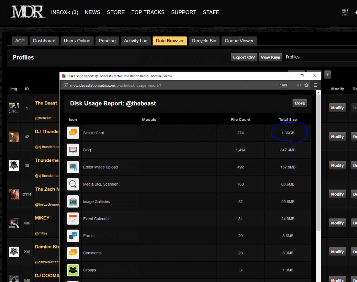Click the Media URL Scanner size 68.6MB
The width and height of the screenshot is (357, 282).
pyautogui.click(x=288, y=184)
